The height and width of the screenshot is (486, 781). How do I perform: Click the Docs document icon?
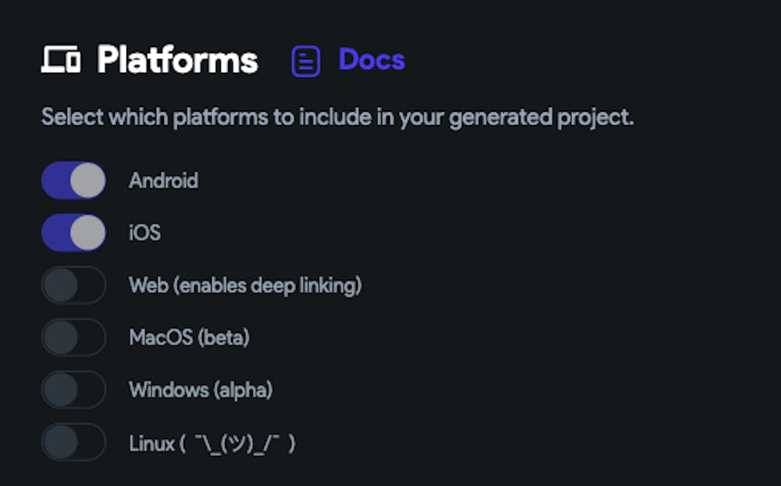pyautogui.click(x=305, y=61)
